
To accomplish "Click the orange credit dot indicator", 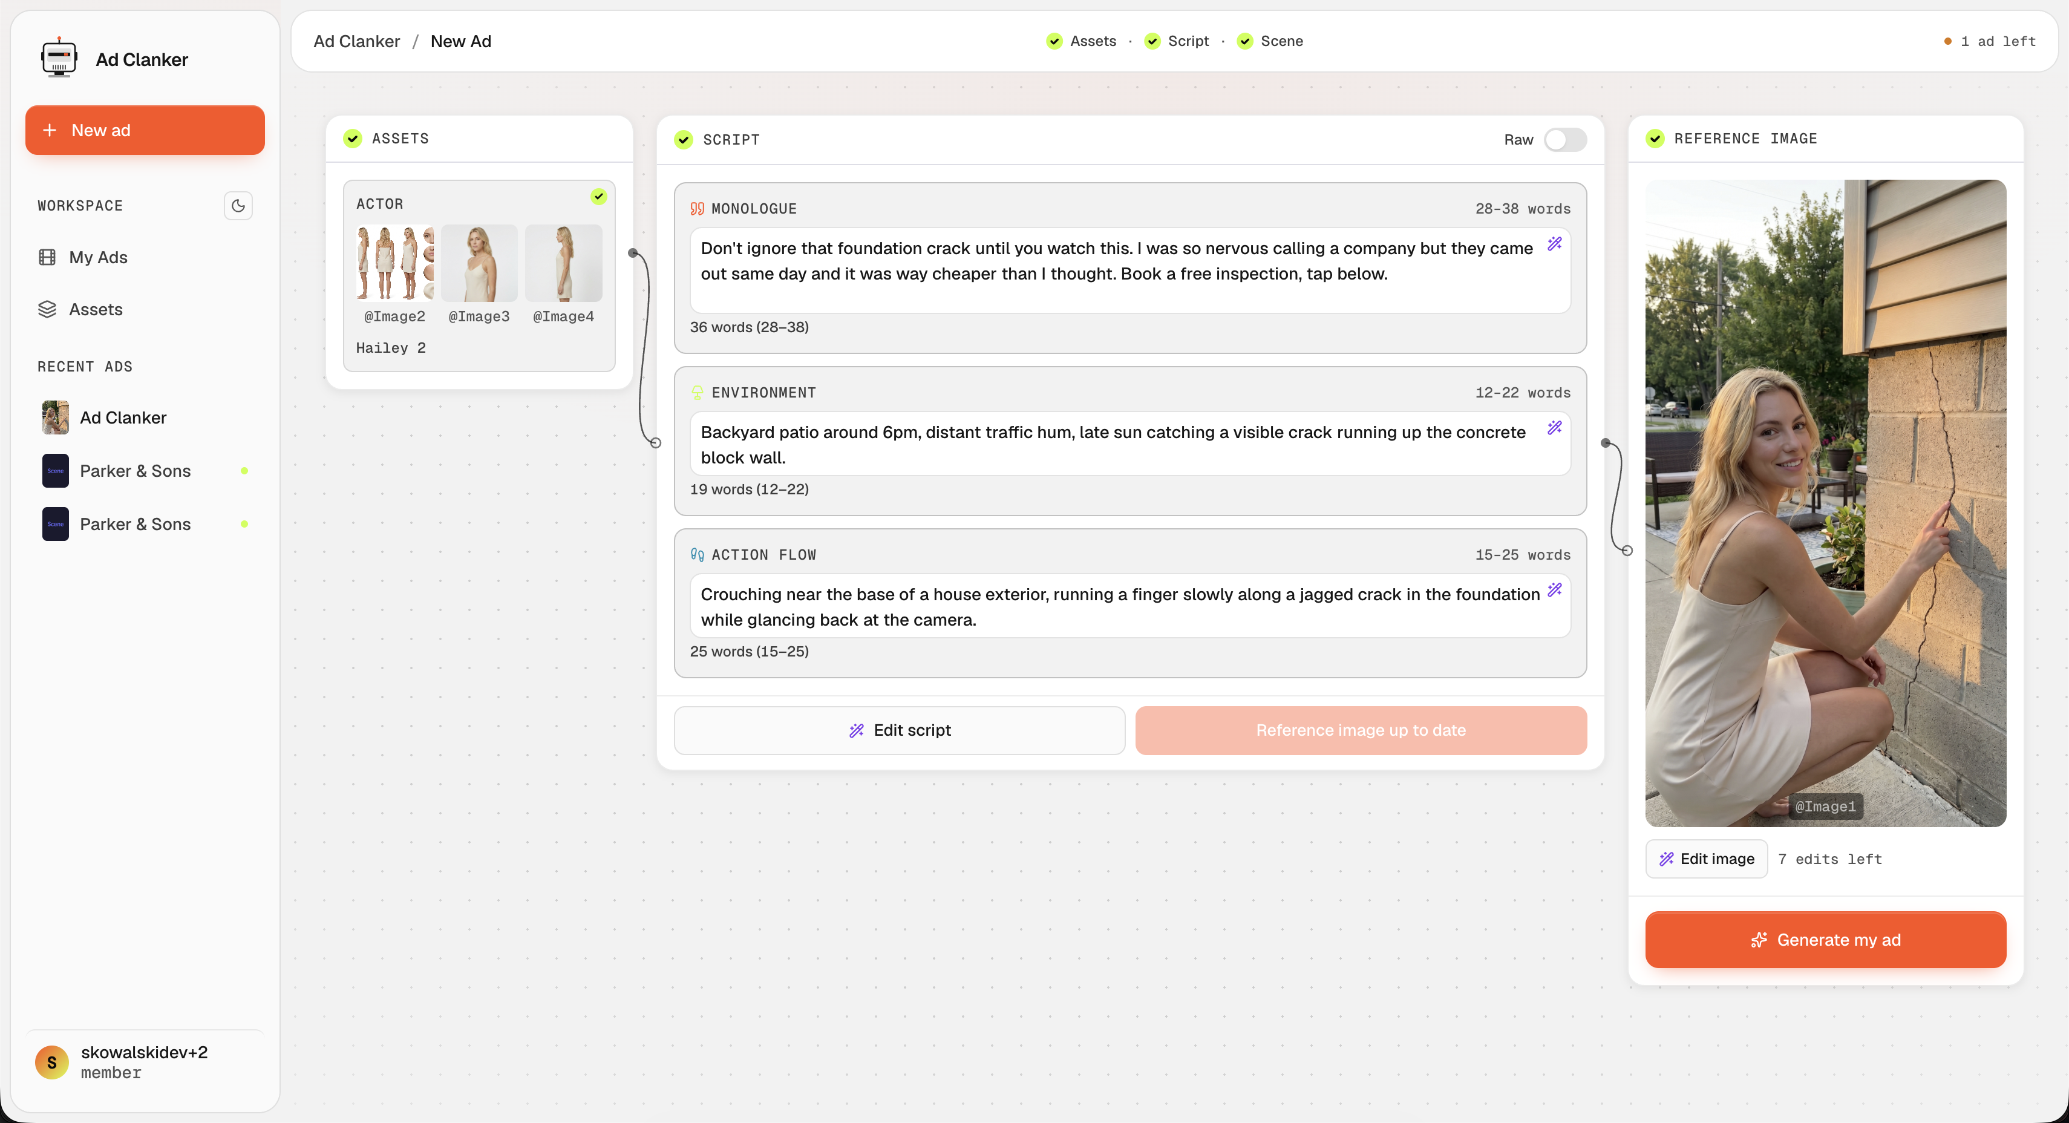I will coord(1948,42).
